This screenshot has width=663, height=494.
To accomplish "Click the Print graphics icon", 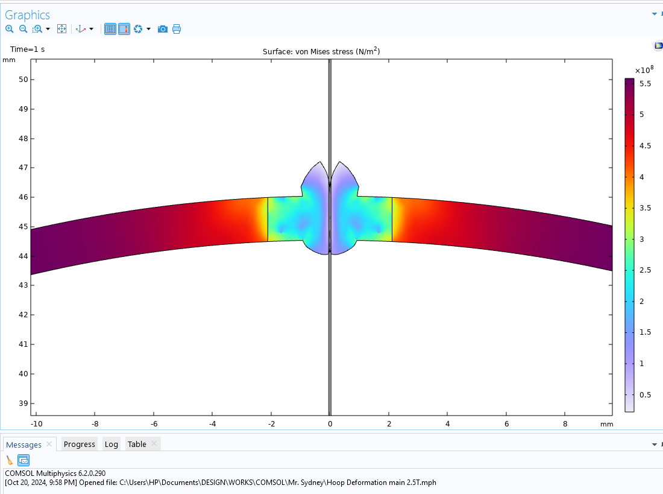I will click(x=177, y=29).
